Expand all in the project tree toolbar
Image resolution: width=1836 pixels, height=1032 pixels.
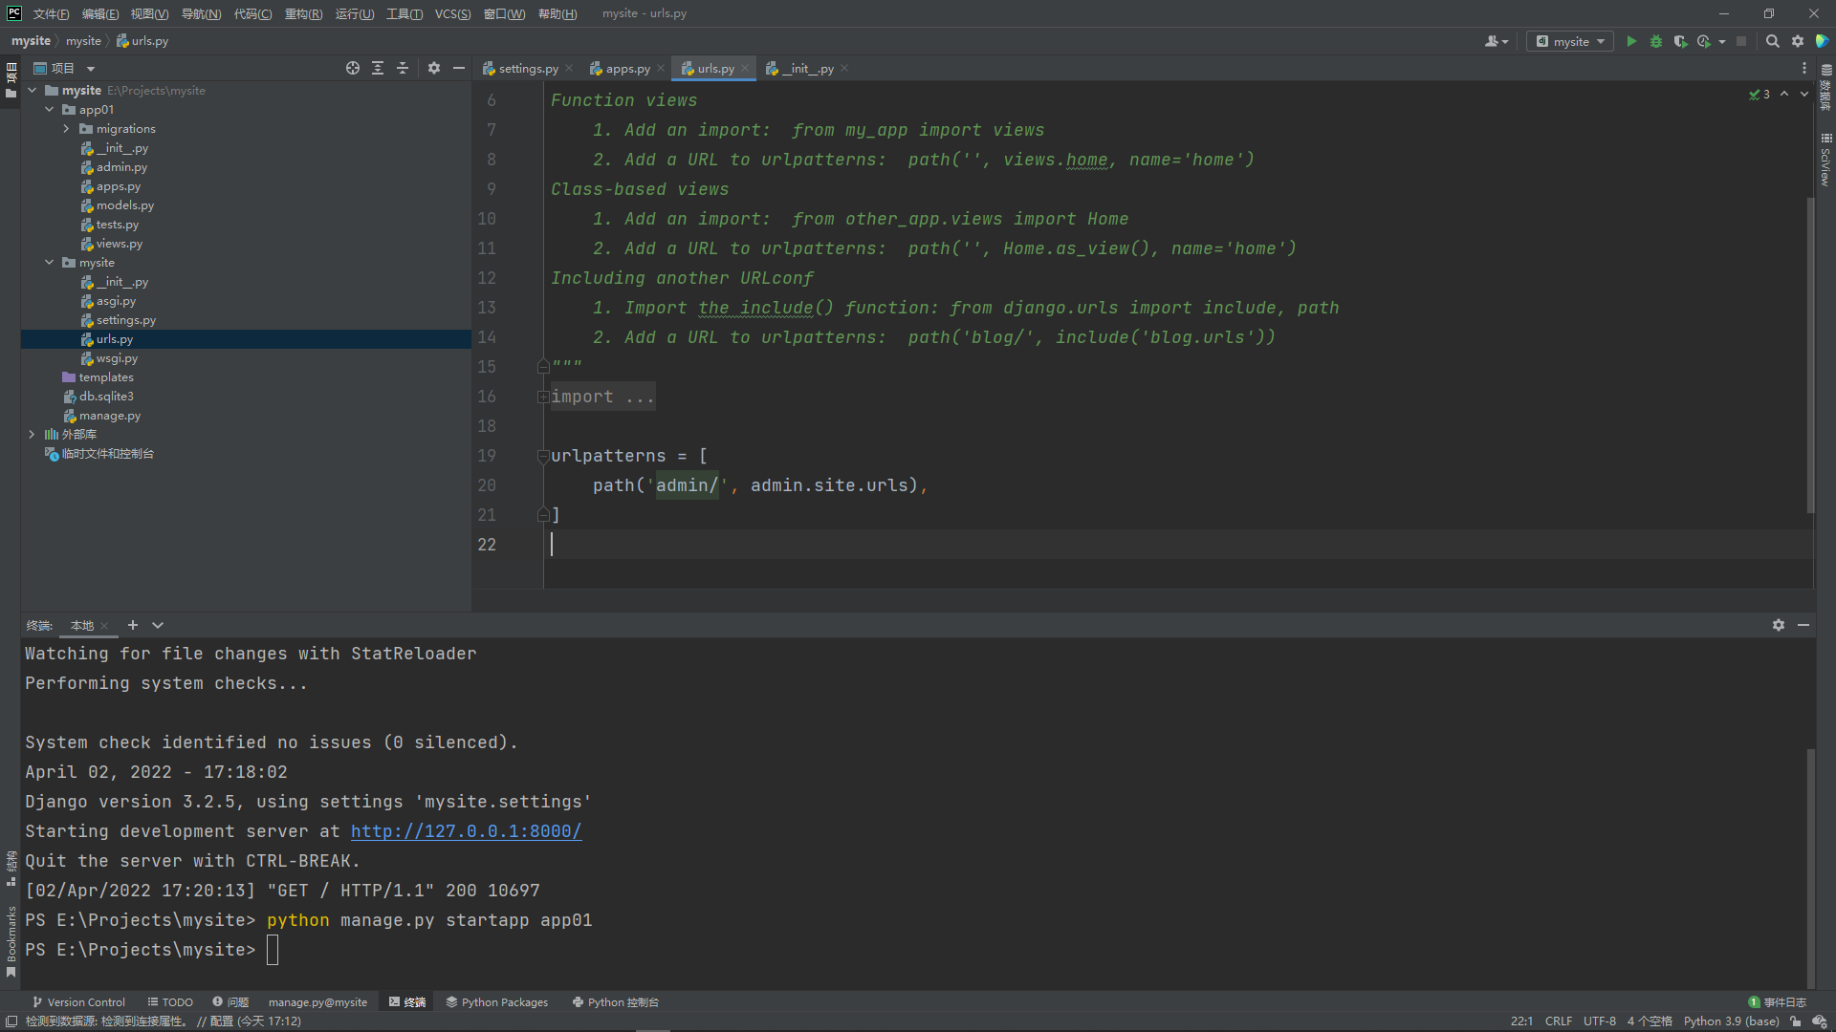point(378,68)
